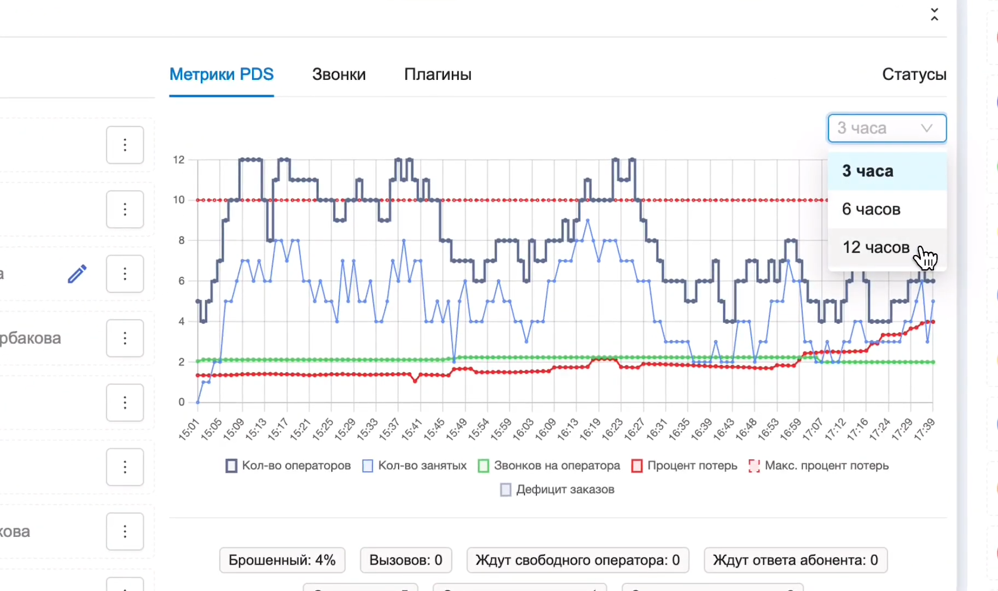998x591 pixels.
Task: Switch to the Звонки tab
Action: (339, 74)
